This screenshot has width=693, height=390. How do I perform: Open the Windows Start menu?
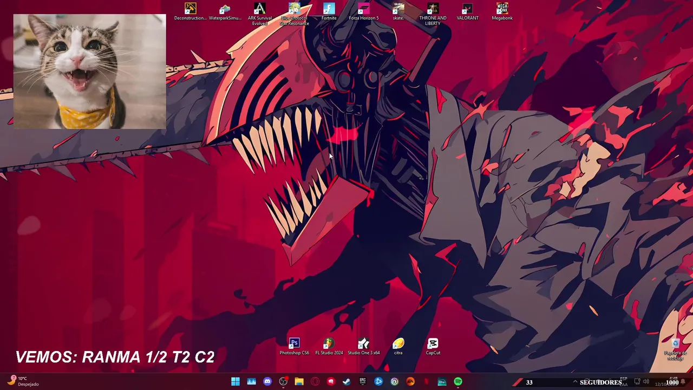(236, 381)
